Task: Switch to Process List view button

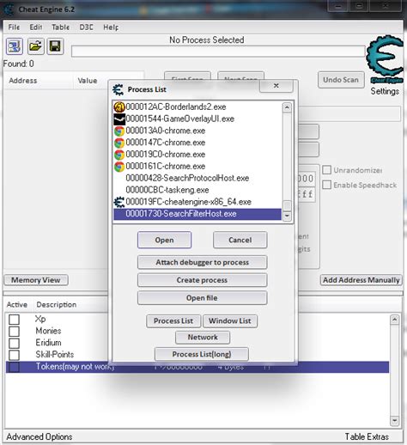Action: coord(173,321)
